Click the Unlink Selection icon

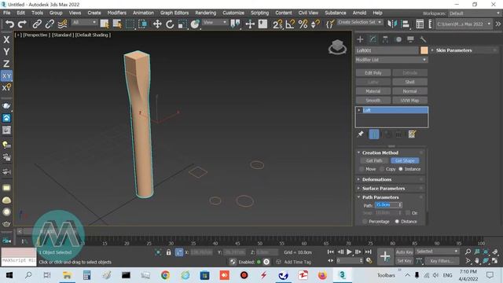click(50, 24)
